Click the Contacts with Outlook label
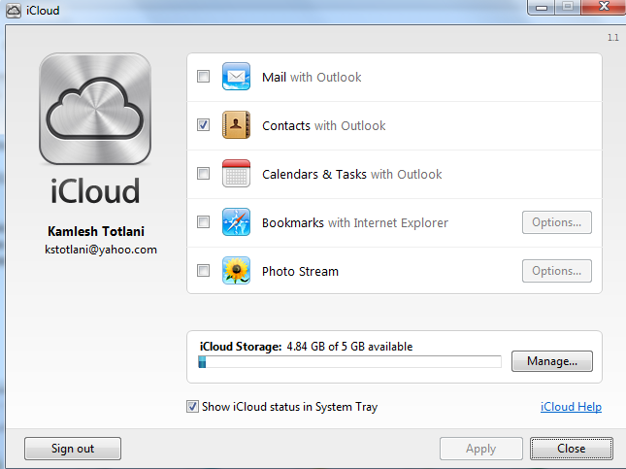Viewport: 626px width, 469px height. tap(324, 126)
